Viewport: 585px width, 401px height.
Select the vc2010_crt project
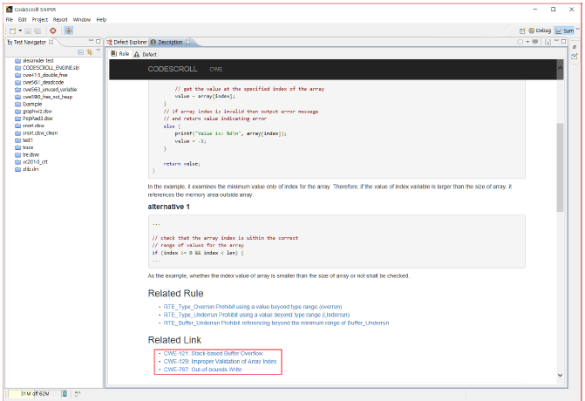pyautogui.click(x=31, y=162)
